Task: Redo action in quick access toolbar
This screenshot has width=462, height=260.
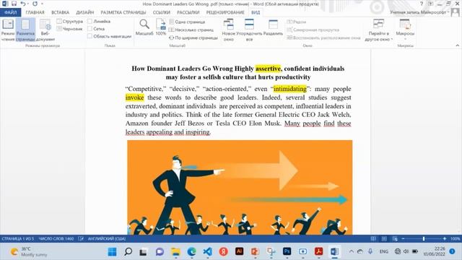Action: pos(35,4)
